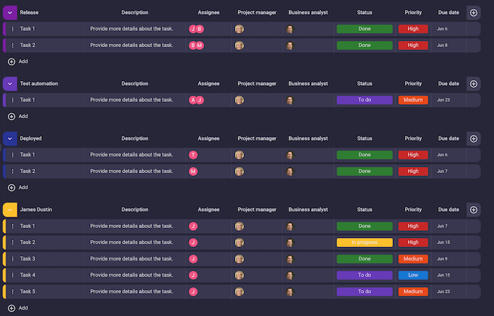Collapse the Deployed group
Screen dimensions: 494x316
10,139
